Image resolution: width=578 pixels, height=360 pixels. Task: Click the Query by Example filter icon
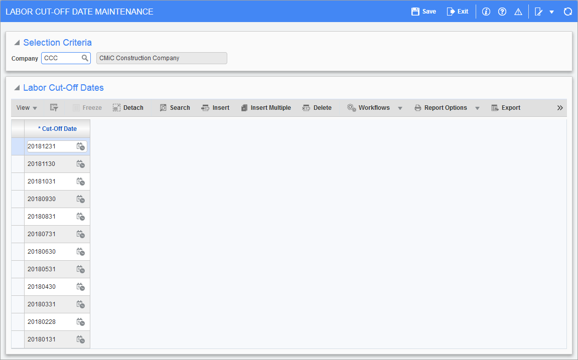tap(54, 108)
